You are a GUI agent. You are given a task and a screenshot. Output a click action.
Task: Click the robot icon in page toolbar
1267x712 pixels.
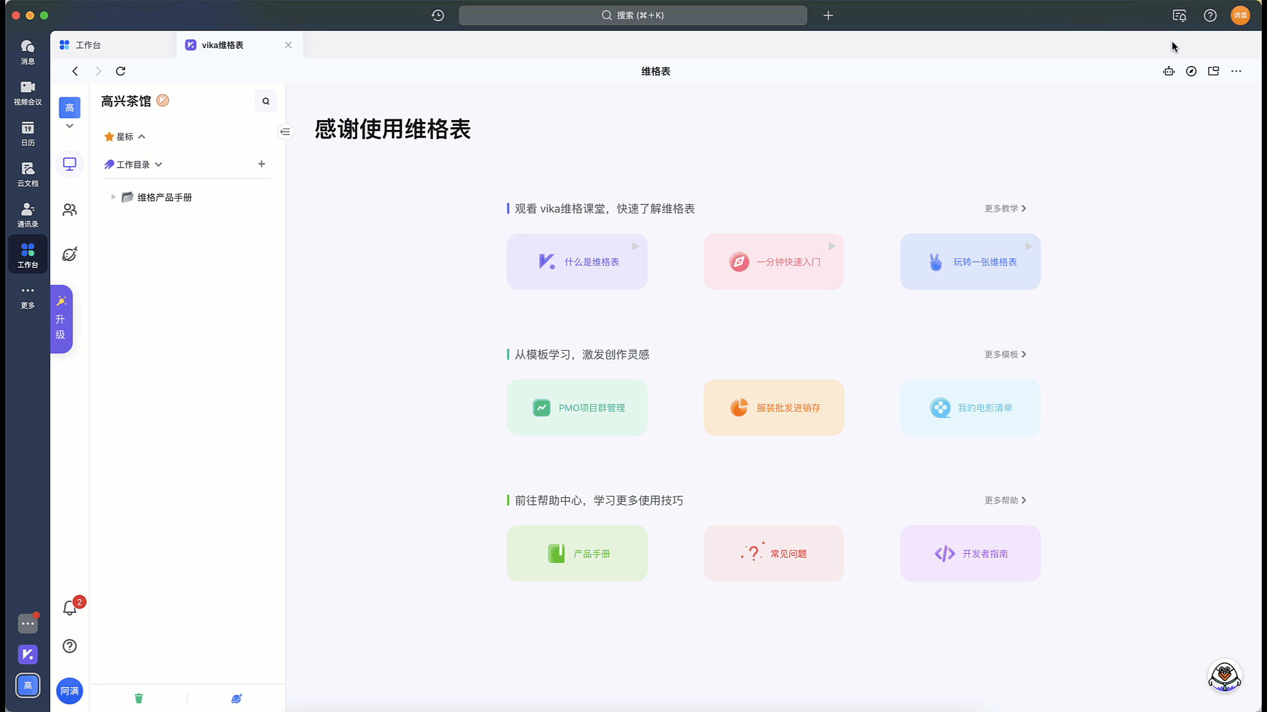tap(1169, 71)
